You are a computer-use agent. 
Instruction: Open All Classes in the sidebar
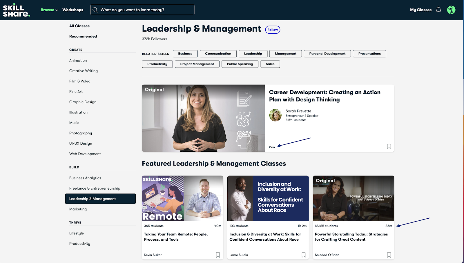(79, 26)
